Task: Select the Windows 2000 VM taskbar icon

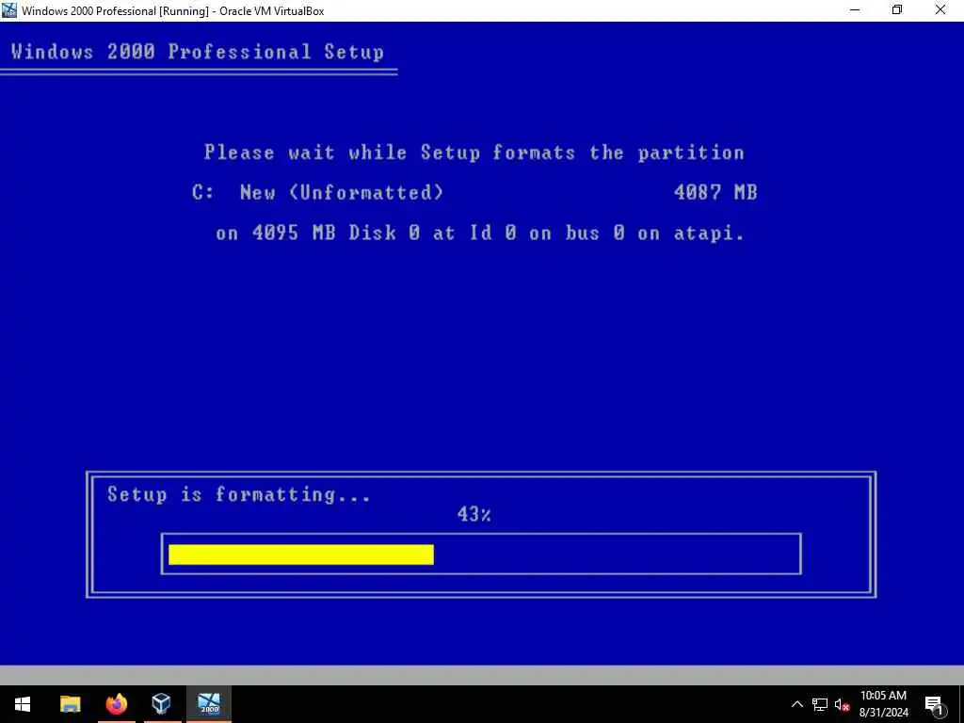Action: tap(209, 704)
